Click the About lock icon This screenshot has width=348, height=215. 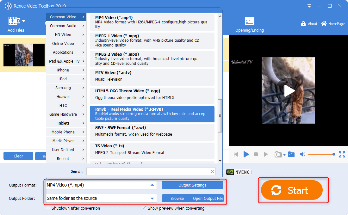point(303,24)
